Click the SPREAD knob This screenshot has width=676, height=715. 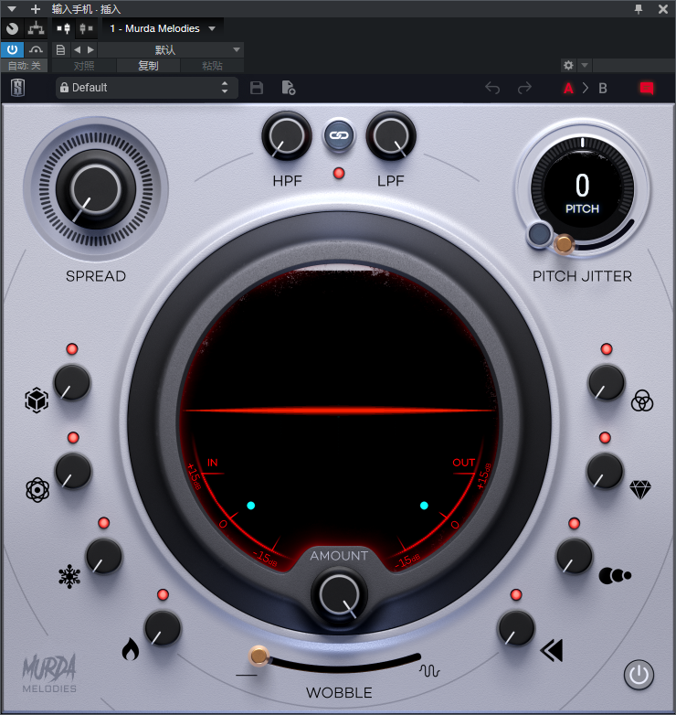pos(96,188)
